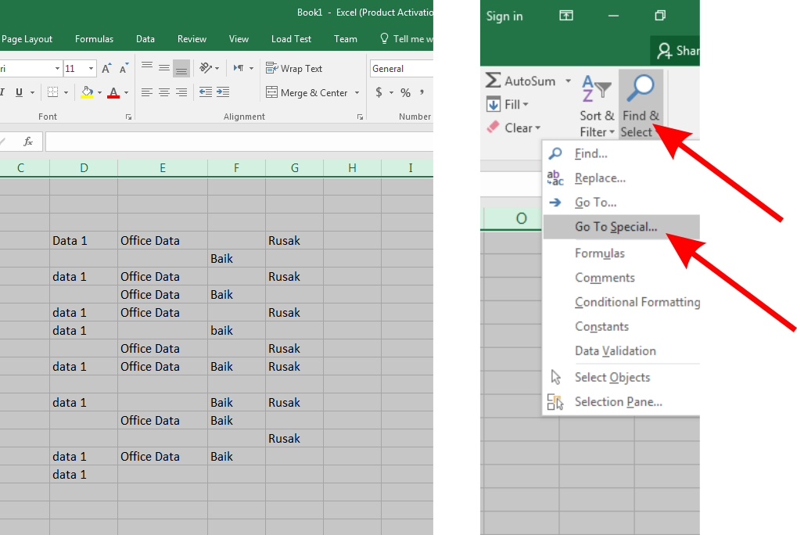Apply Merge & Center to the selection
The width and height of the screenshot is (797, 535).
click(x=307, y=92)
